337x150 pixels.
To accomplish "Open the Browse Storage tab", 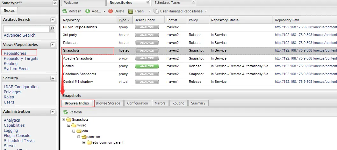I will (x=108, y=103).
